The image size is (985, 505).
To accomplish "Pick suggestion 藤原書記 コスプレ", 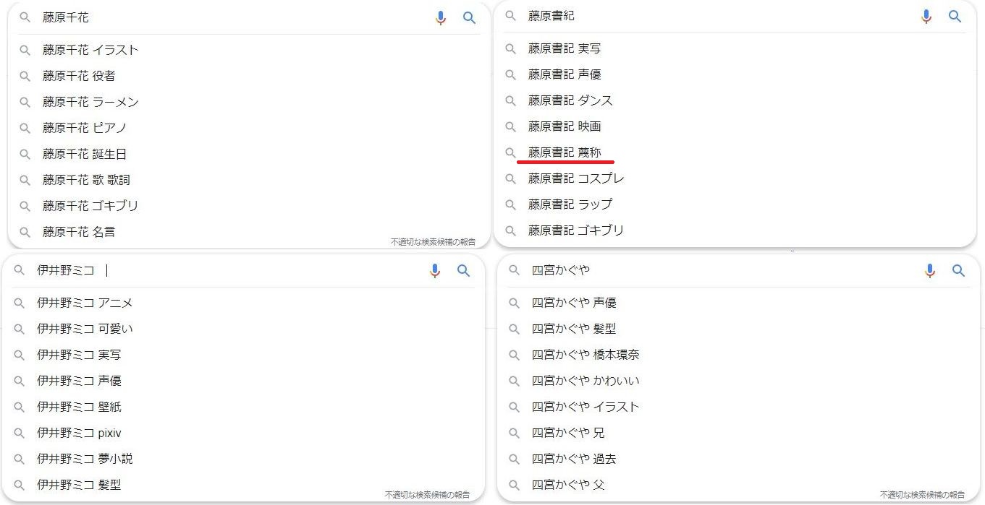I will pyautogui.click(x=576, y=178).
